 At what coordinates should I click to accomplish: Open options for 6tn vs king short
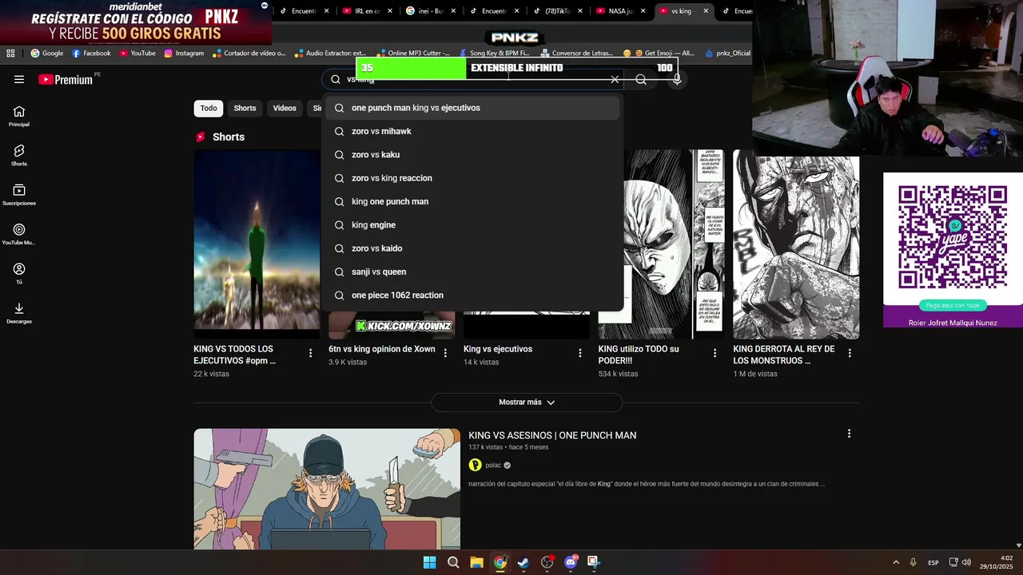point(446,353)
